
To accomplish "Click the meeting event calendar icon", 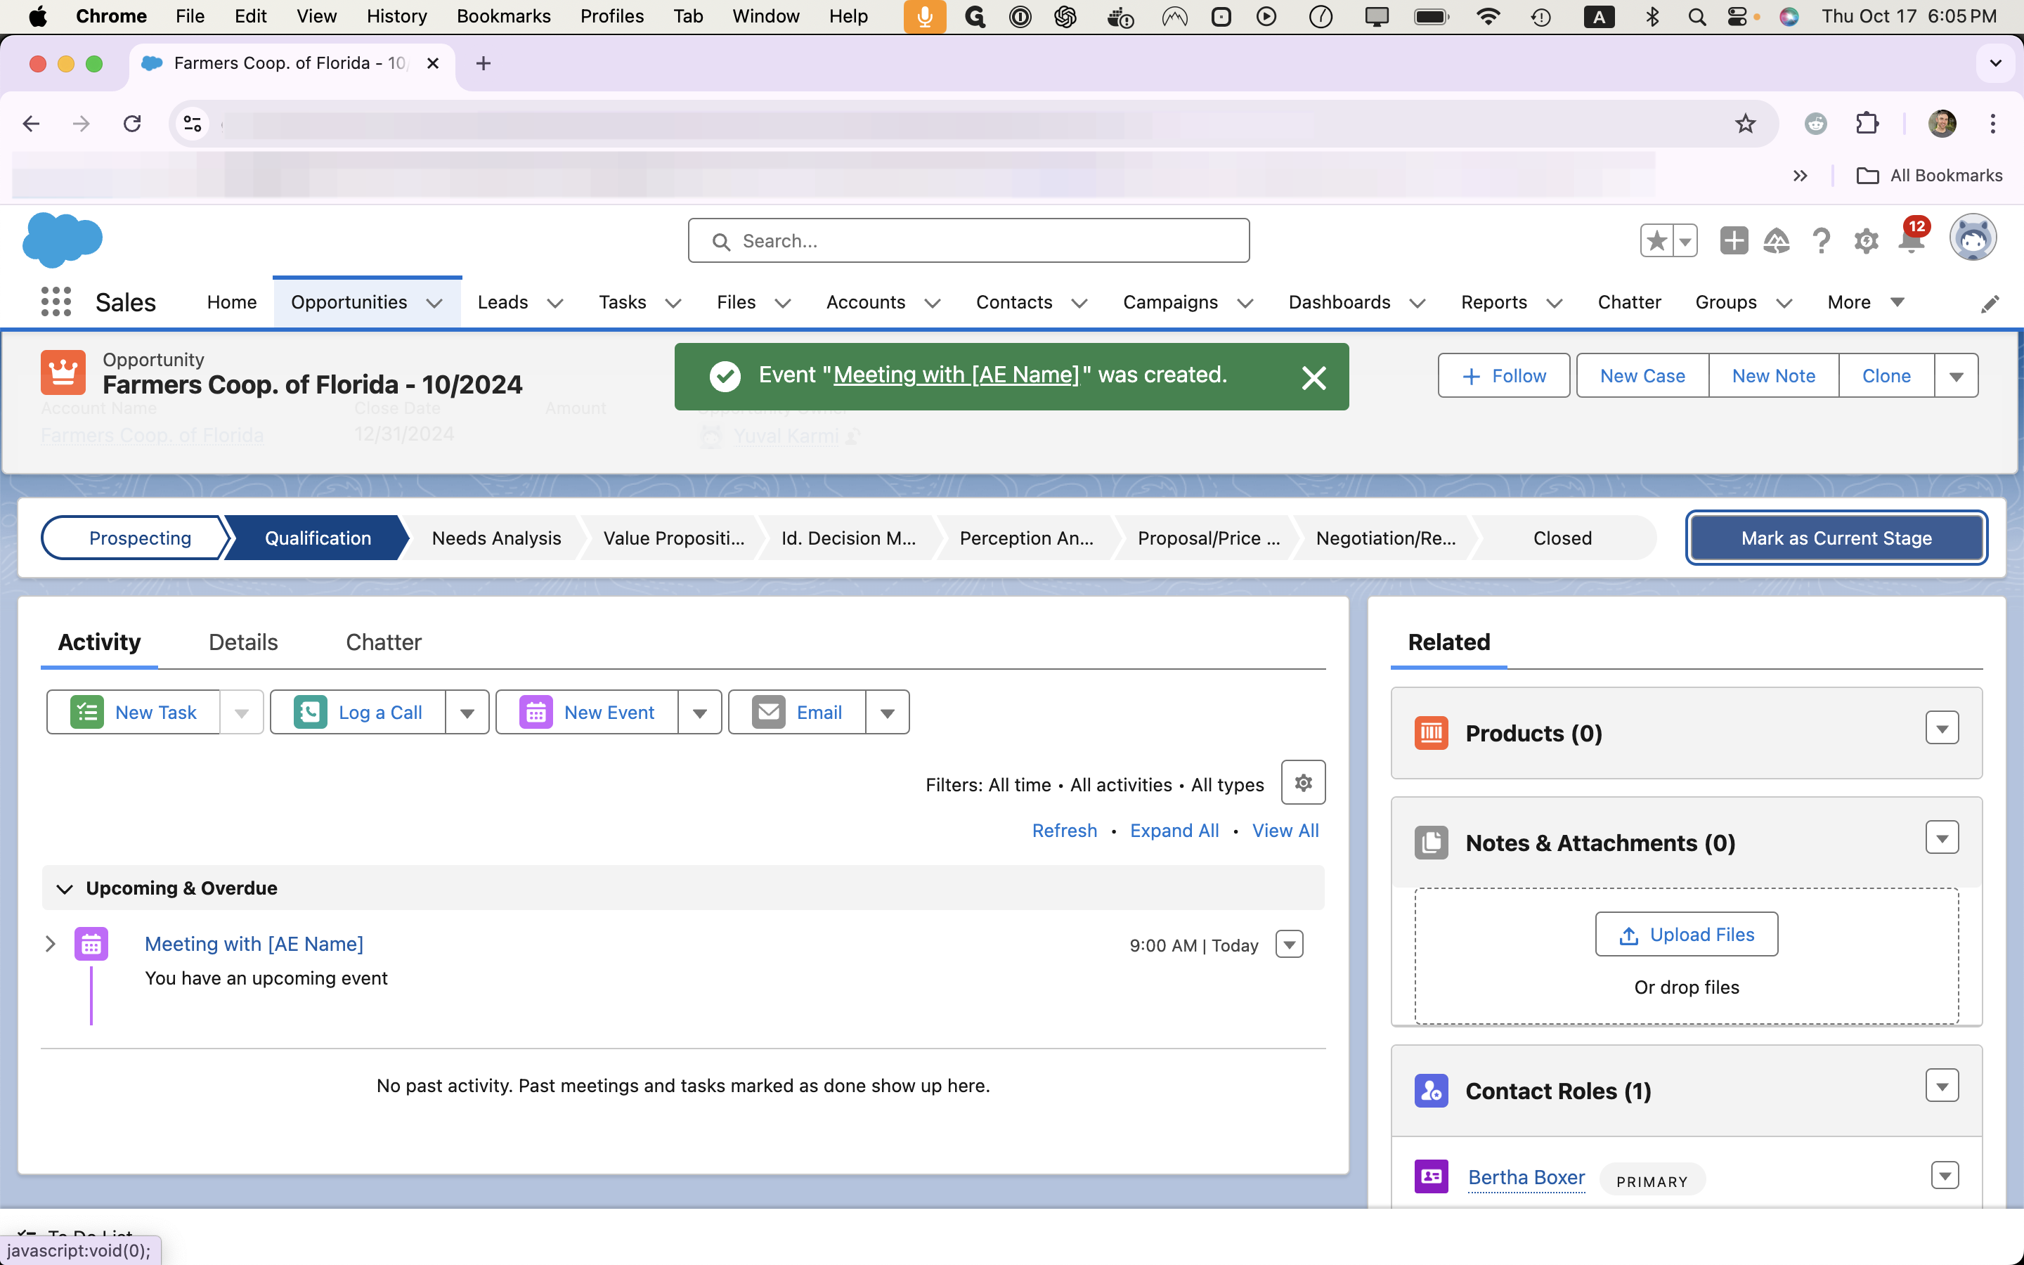I will (91, 944).
